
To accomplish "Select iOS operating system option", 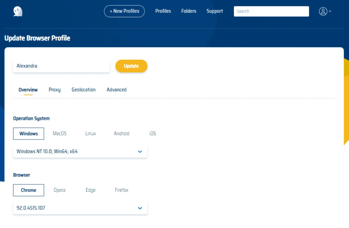I will point(152,134).
